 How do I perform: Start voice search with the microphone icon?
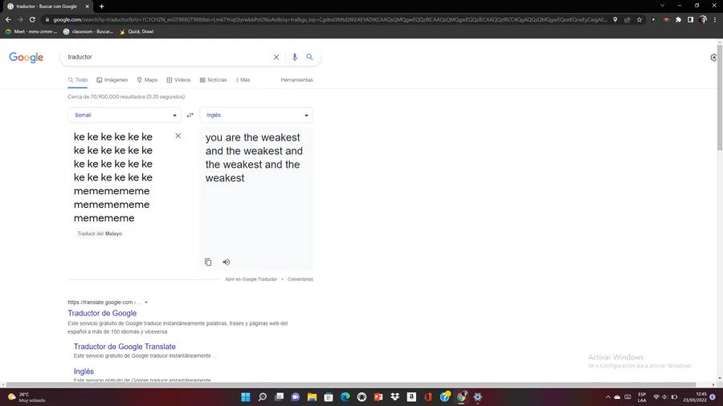295,57
